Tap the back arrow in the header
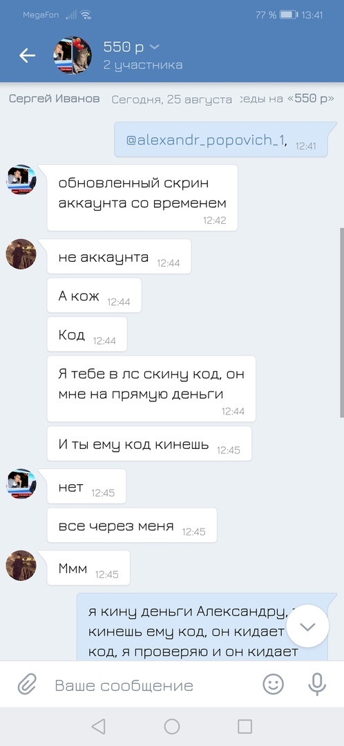344x746 pixels. (27, 56)
